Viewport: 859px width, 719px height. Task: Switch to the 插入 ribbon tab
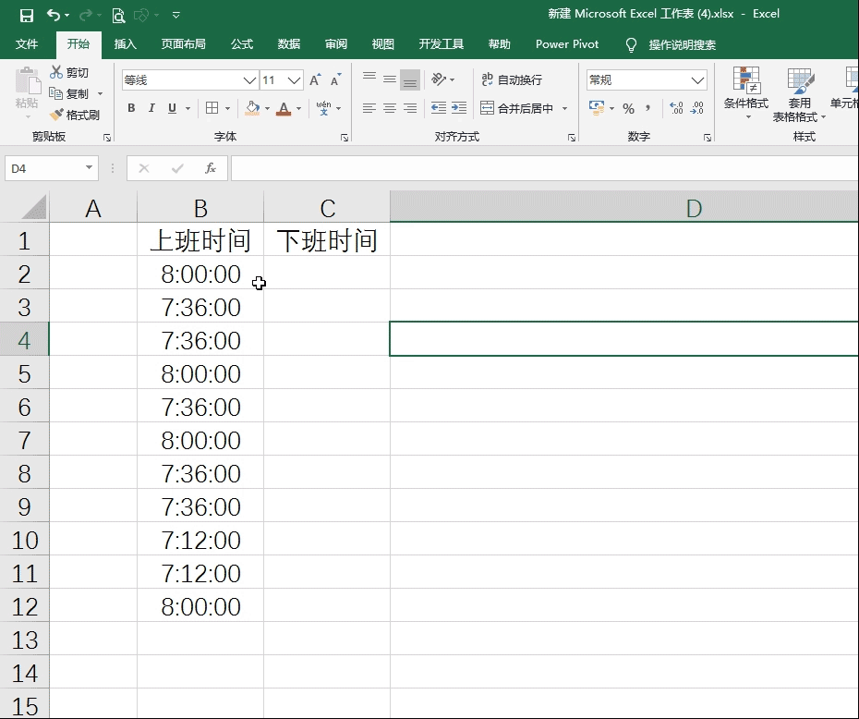(x=125, y=43)
